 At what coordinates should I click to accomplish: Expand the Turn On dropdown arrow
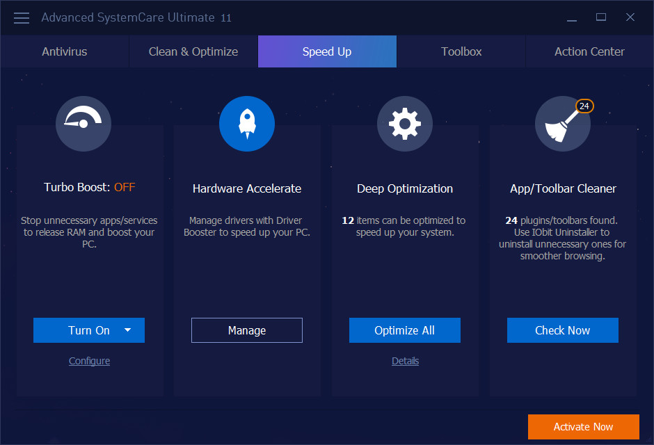pyautogui.click(x=127, y=330)
